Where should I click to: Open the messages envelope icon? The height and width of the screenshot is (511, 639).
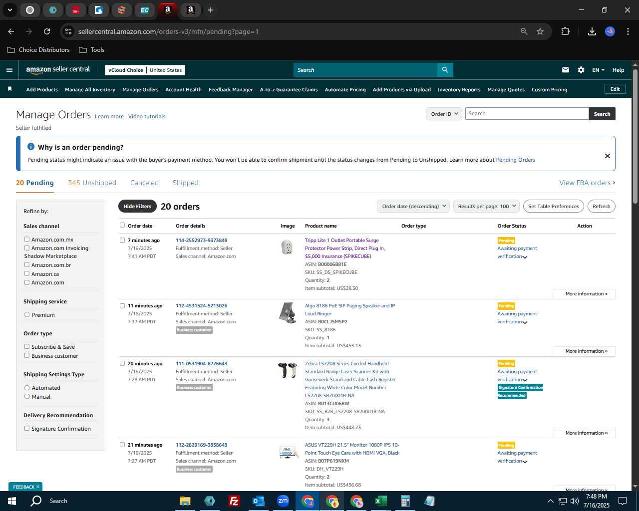pos(566,70)
